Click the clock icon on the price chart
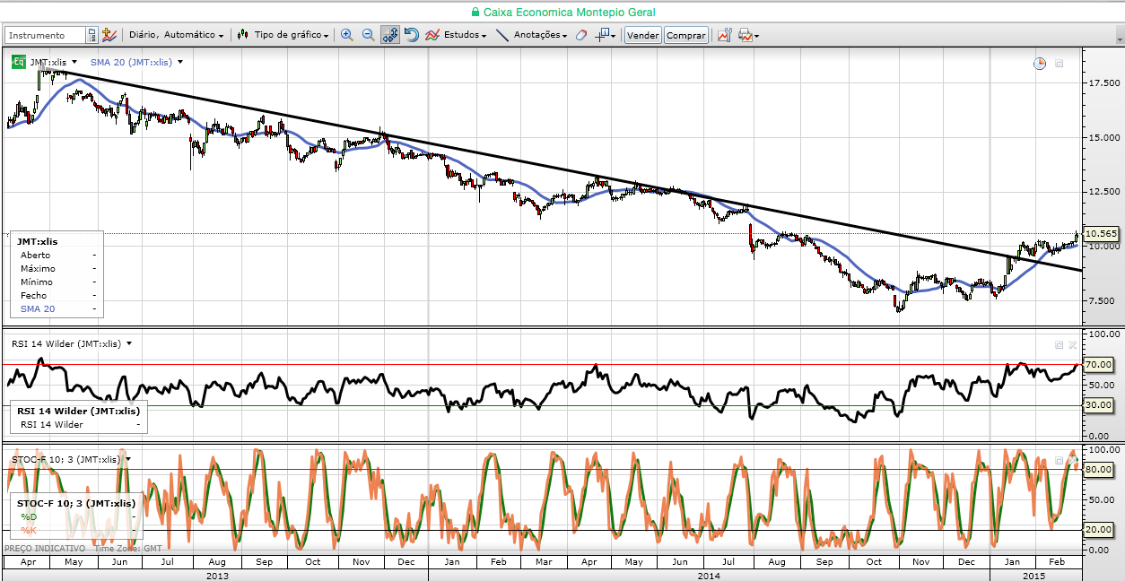1125x581 pixels. coord(1040,64)
